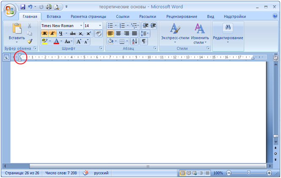Screen dimensions: 281x178
Task: Save document via quick access toolbar
Action: (x=23, y=7)
